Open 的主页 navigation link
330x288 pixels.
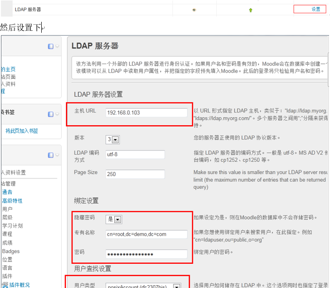tap(8, 69)
